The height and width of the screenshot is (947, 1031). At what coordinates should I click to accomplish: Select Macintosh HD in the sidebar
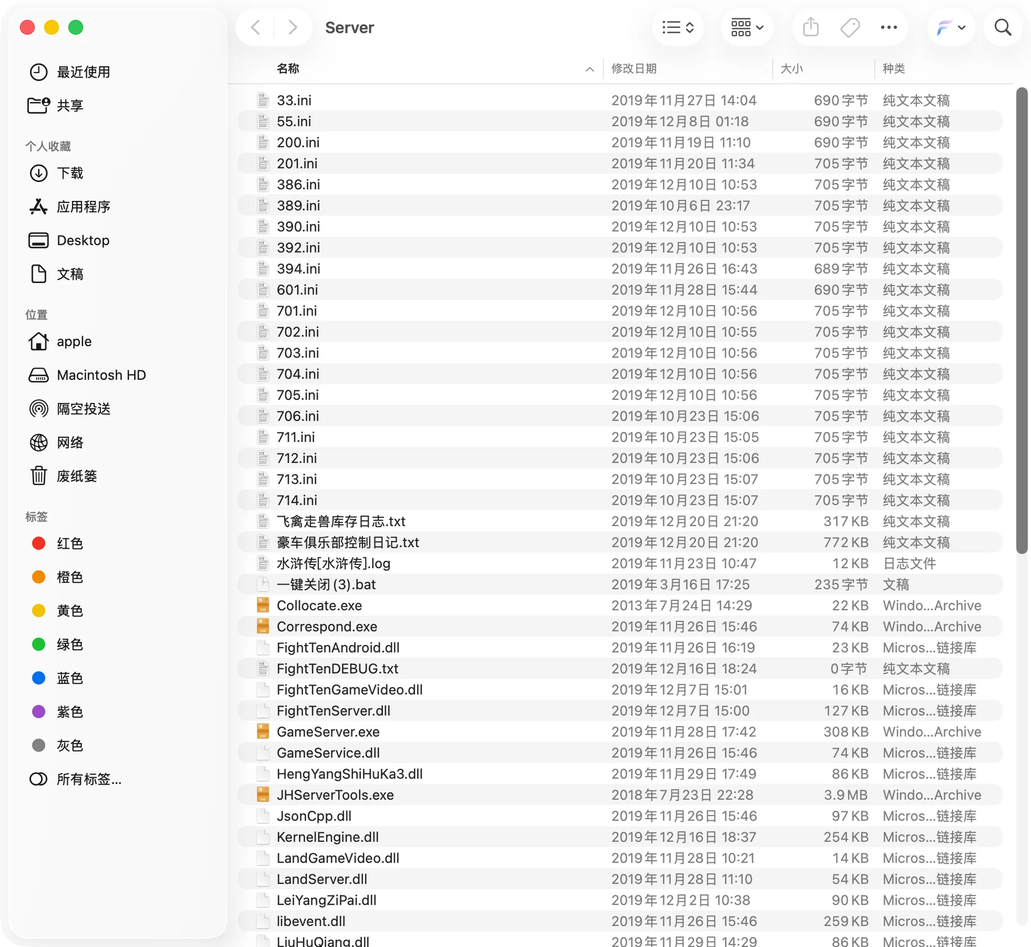coord(87,375)
